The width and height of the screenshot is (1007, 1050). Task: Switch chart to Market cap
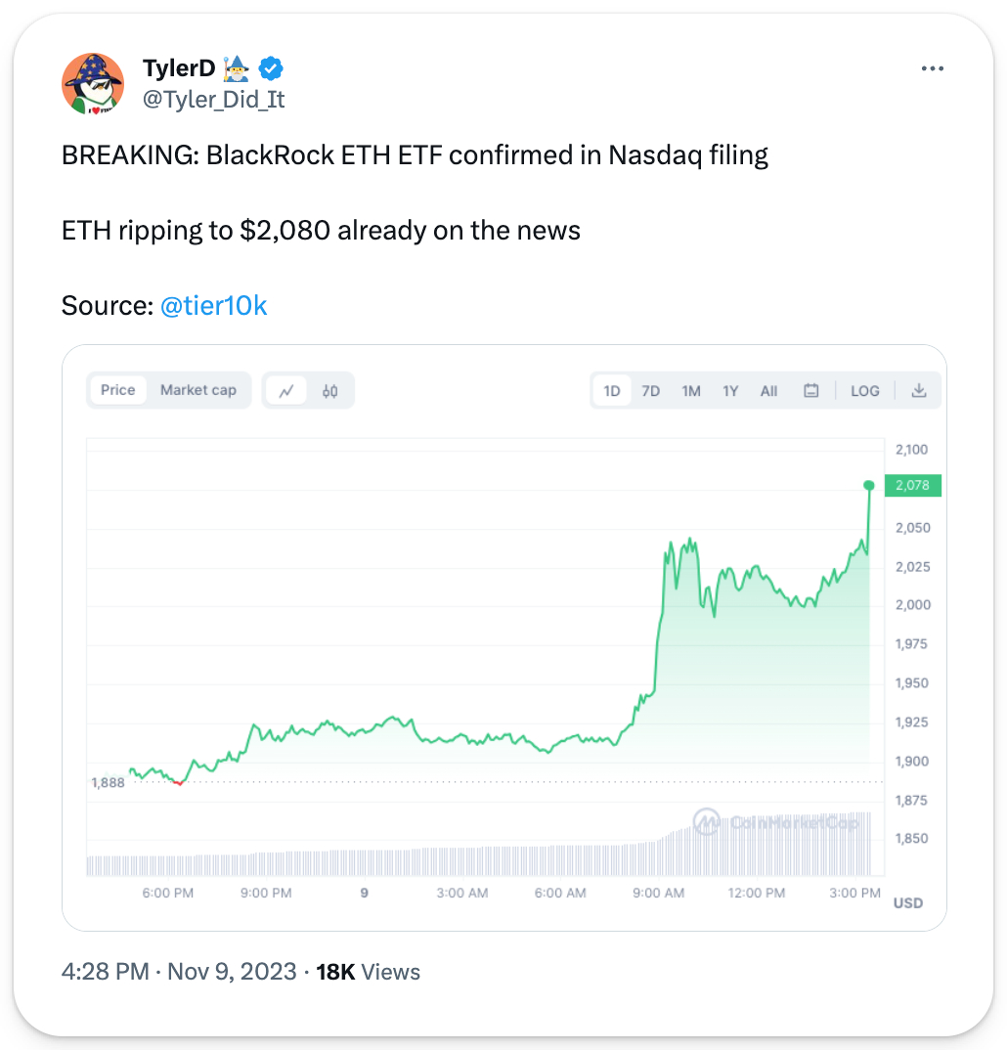pos(197,390)
